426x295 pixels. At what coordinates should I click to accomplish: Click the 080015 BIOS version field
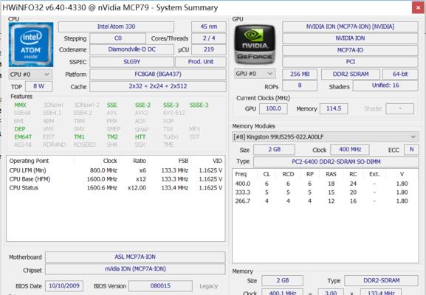point(160,285)
